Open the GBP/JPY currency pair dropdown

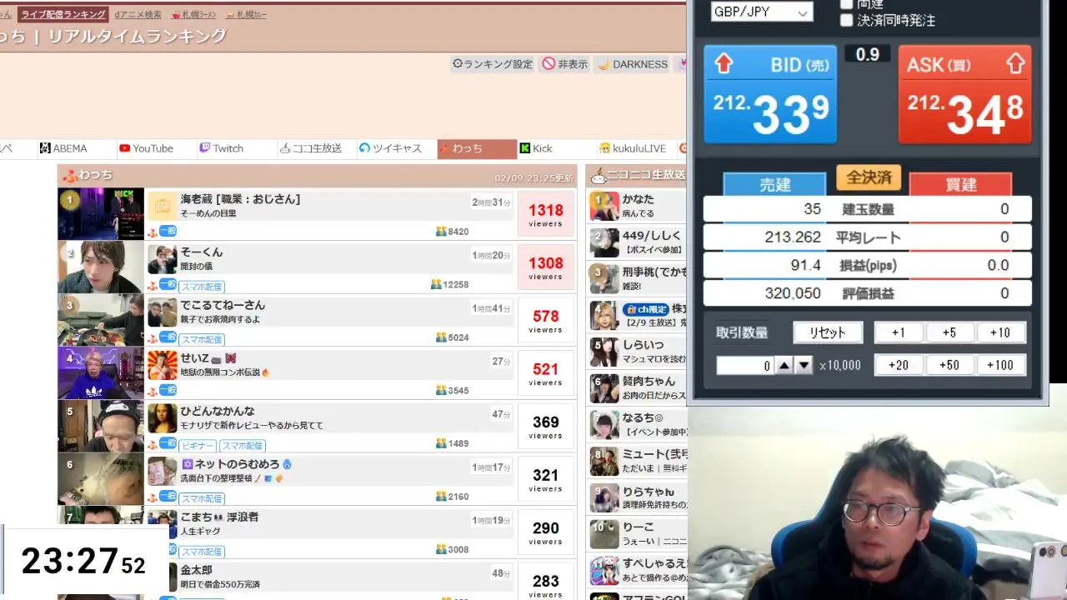pos(761,12)
